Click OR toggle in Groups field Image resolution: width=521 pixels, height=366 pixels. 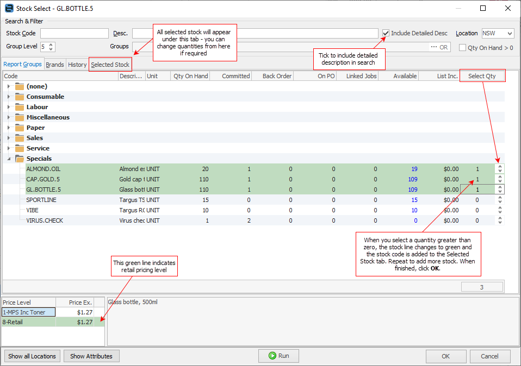[444, 47]
